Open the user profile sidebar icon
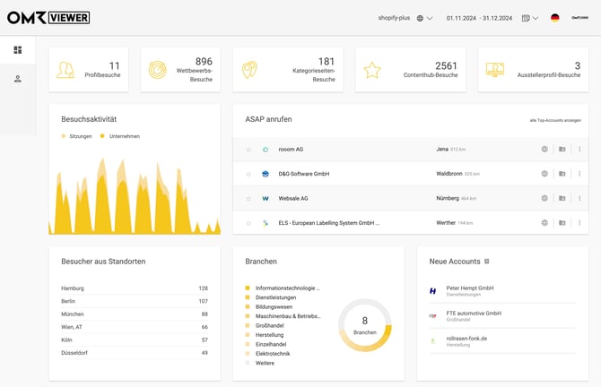Image resolution: width=601 pixels, height=387 pixels. coord(17,79)
